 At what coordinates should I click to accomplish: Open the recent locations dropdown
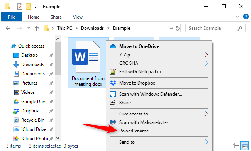29,28
